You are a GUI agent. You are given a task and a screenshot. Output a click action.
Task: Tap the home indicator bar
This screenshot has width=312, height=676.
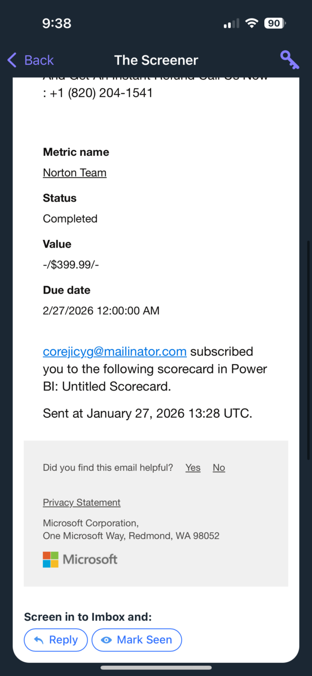pyautogui.click(x=156, y=667)
